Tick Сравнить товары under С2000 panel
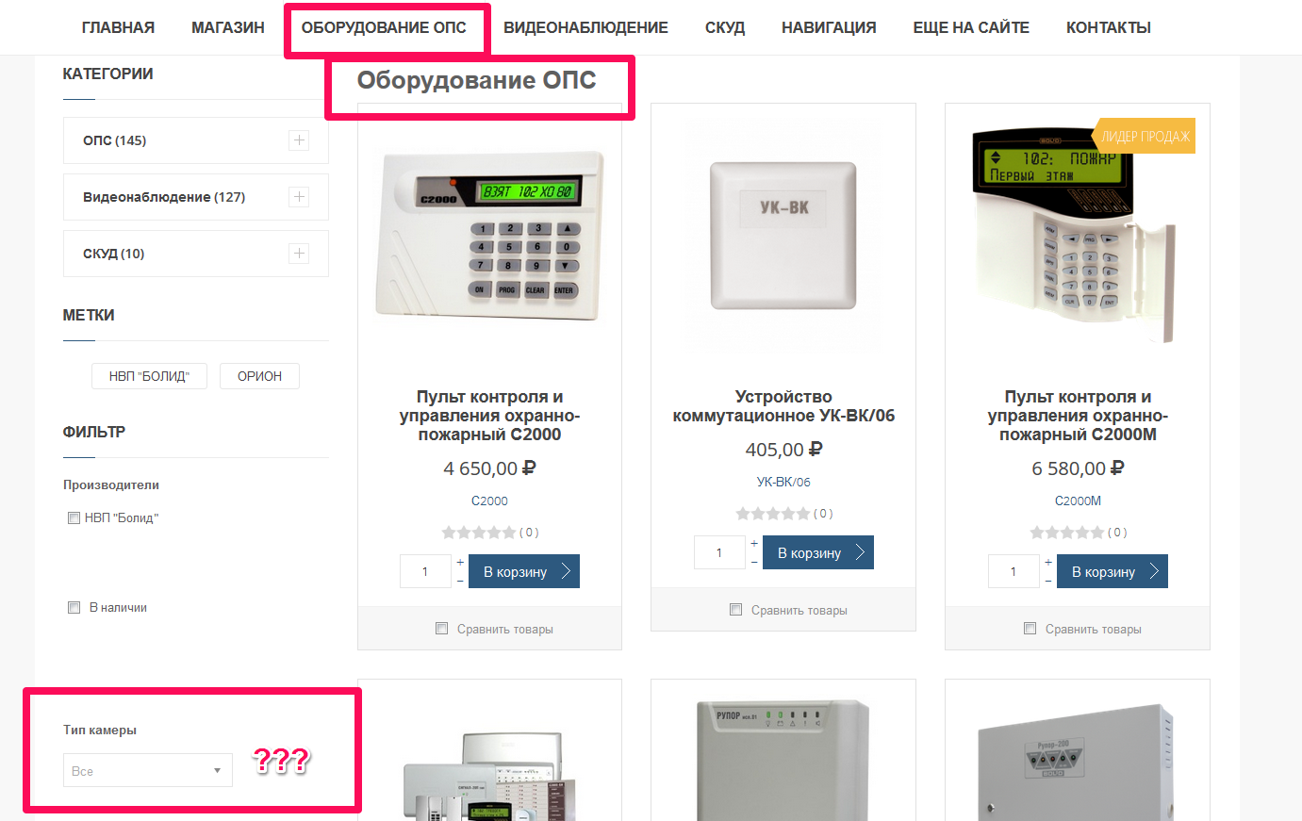1302x821 pixels. (441, 628)
